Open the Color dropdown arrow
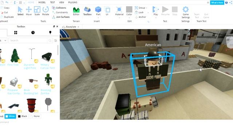The width and height of the screenshot is (233, 131). pos(129,18)
